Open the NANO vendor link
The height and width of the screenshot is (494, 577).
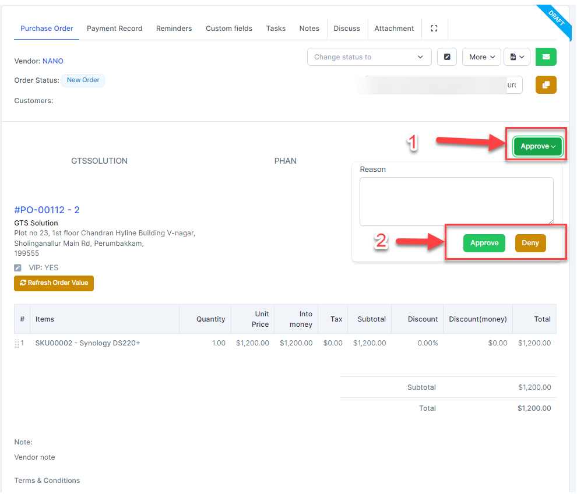(53, 61)
